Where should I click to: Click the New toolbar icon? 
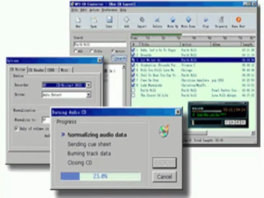(x=78, y=20)
